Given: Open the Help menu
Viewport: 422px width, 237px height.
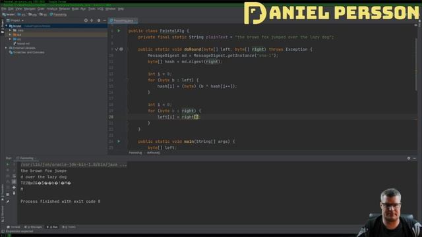Looking at the screenshot, I should point(121,9).
